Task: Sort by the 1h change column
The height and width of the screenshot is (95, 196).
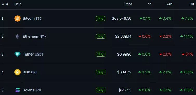Action: (x=150, y=4)
